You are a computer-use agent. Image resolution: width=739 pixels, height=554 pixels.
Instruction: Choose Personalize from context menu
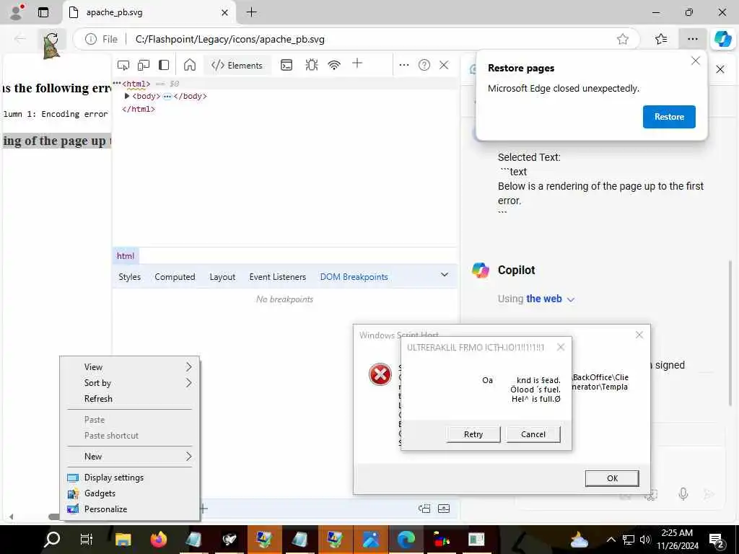[x=130, y=509]
